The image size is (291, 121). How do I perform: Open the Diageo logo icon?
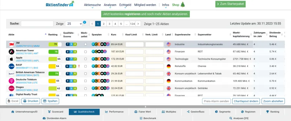(12, 88)
